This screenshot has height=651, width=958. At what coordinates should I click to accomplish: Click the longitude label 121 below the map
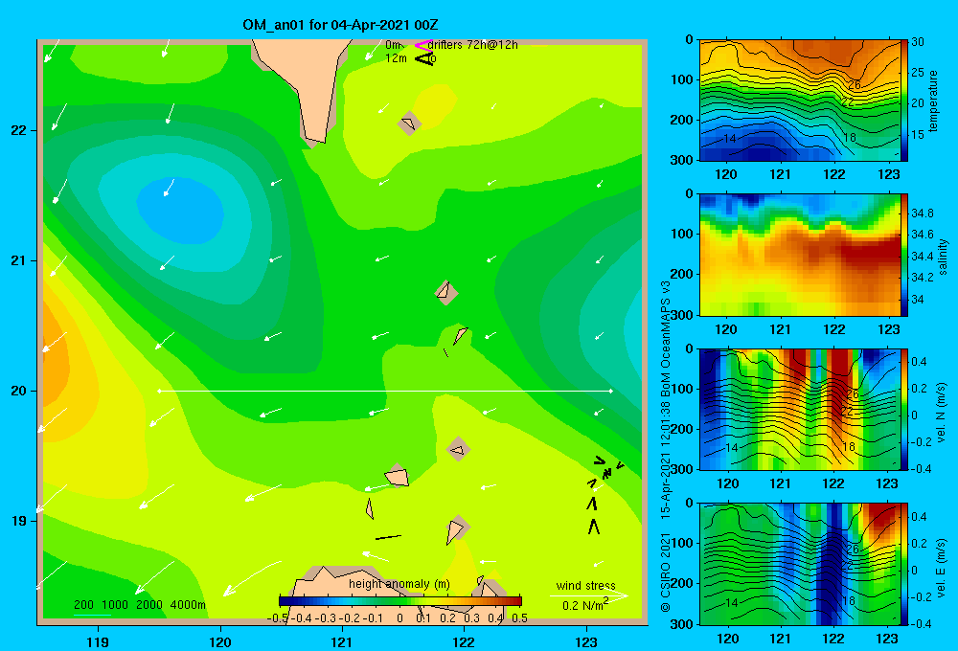click(x=342, y=641)
